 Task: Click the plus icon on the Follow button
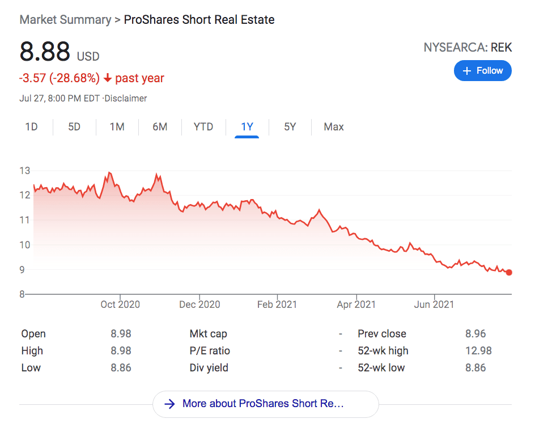click(466, 70)
